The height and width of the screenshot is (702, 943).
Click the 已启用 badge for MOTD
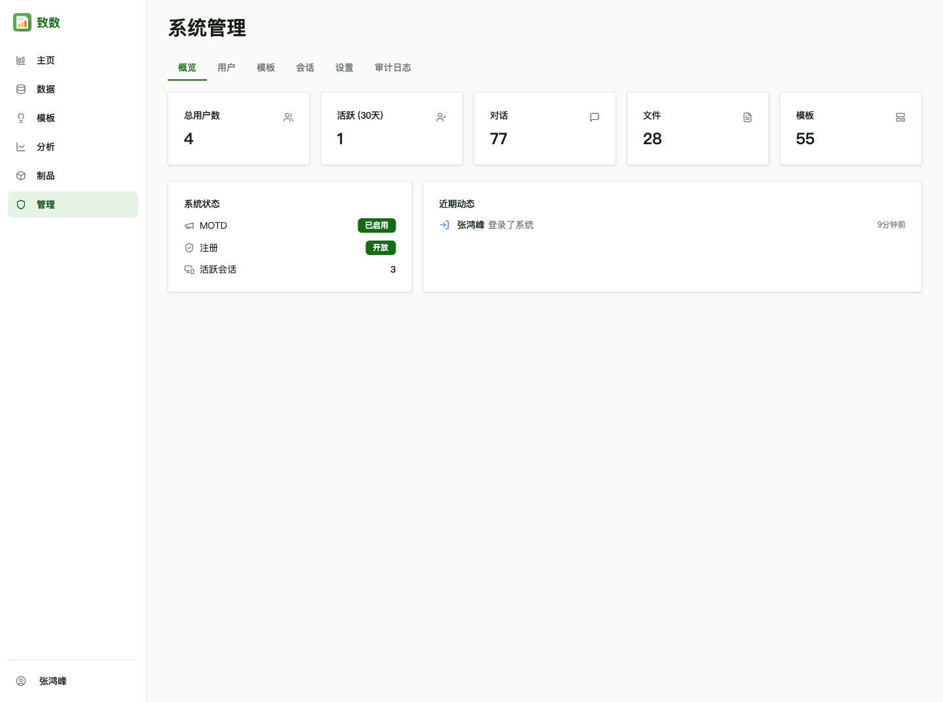coord(377,225)
